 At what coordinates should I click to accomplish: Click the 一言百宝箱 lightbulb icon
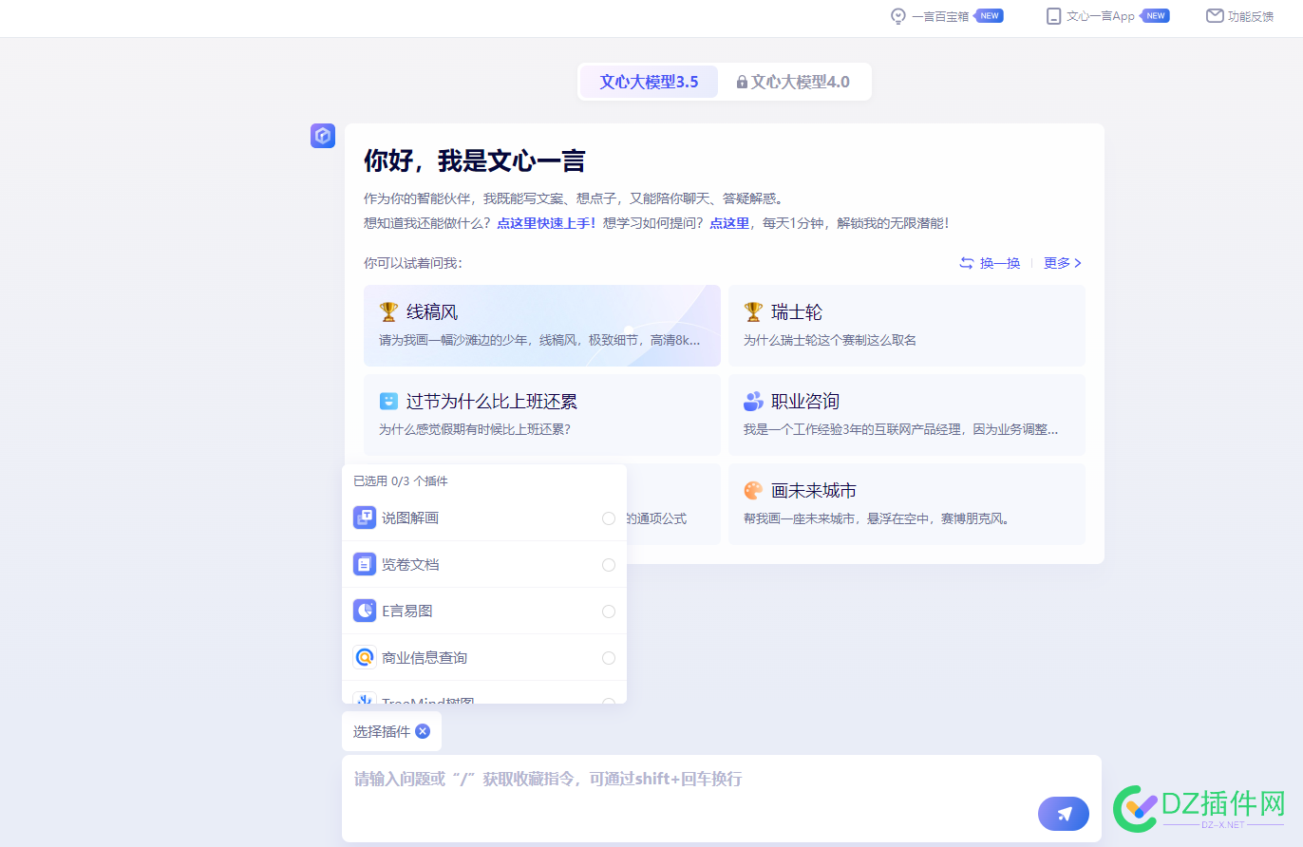(897, 16)
